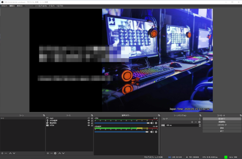Image resolution: width=242 pixels, height=159 pixels.
Task: Open source properties gear in Sources panel
Action: tap(55, 153)
